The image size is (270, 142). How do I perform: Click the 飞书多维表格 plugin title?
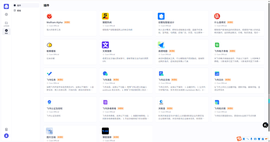tap(109, 108)
